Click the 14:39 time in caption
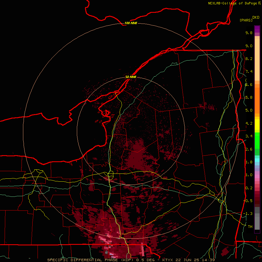Image resolution: width=262 pixels, height=262 pixels. pyautogui.click(x=208, y=260)
